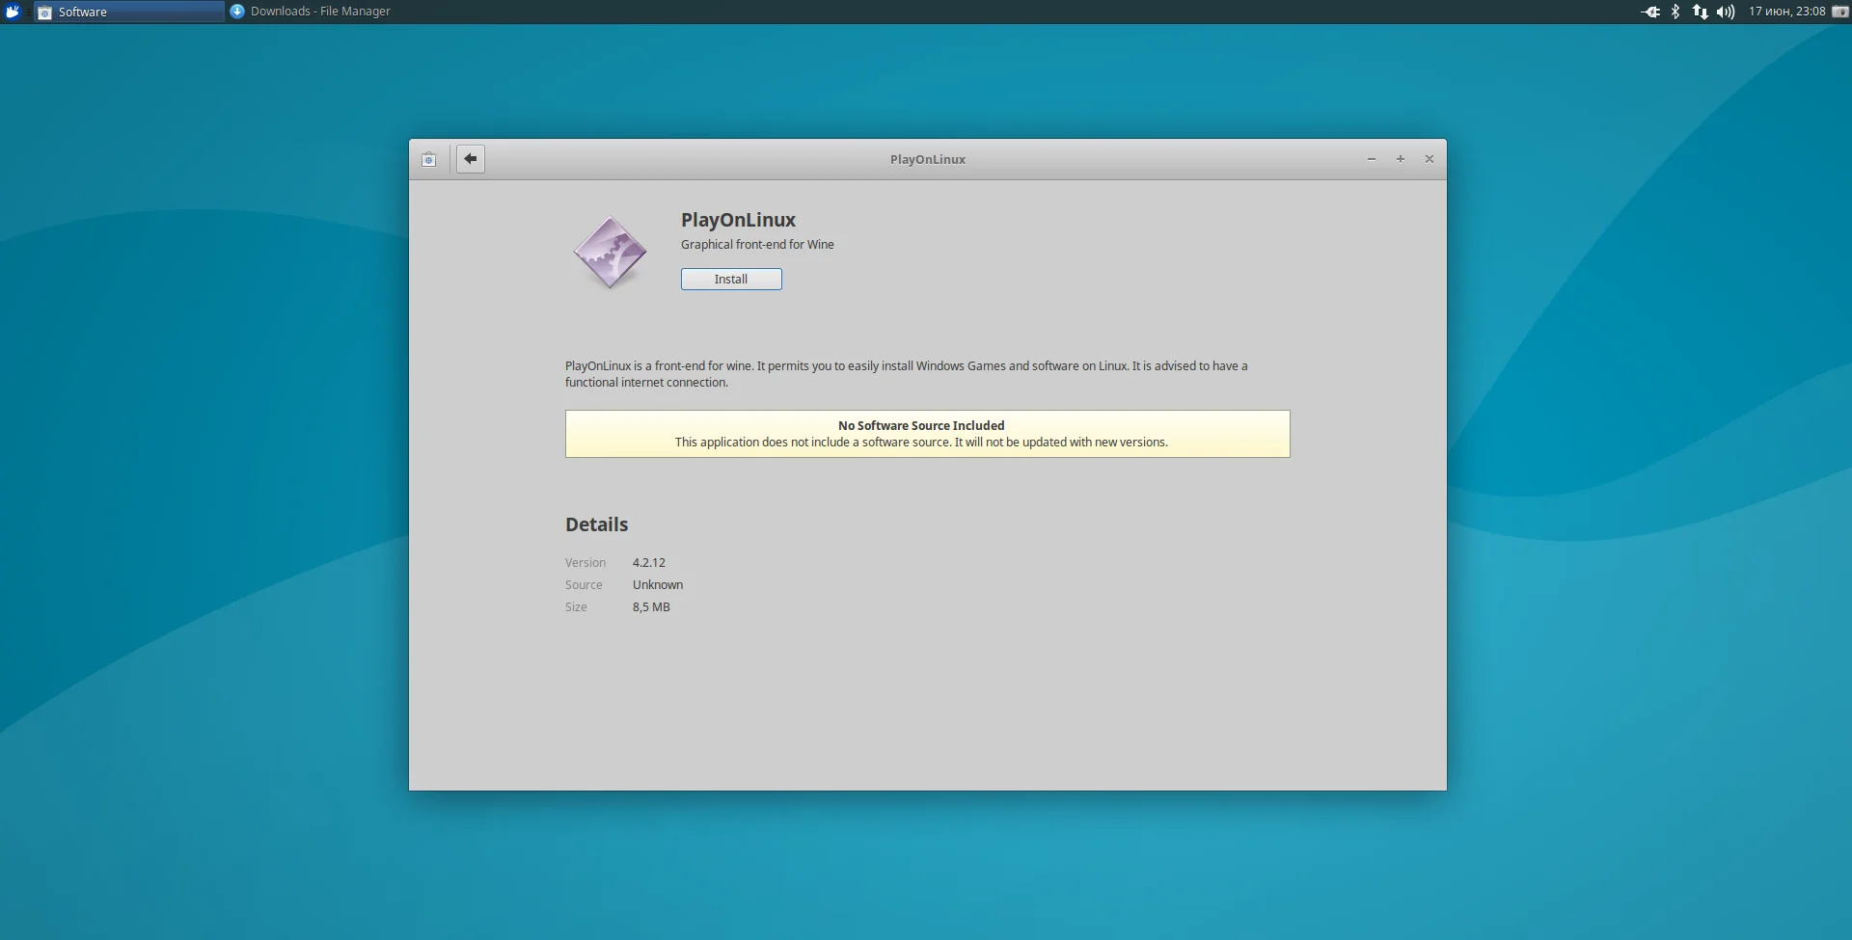
Task: Switch to Software in the taskbar
Action: tap(129, 12)
